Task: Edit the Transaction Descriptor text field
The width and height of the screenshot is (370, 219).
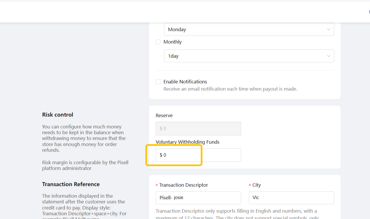Action: point(198,198)
